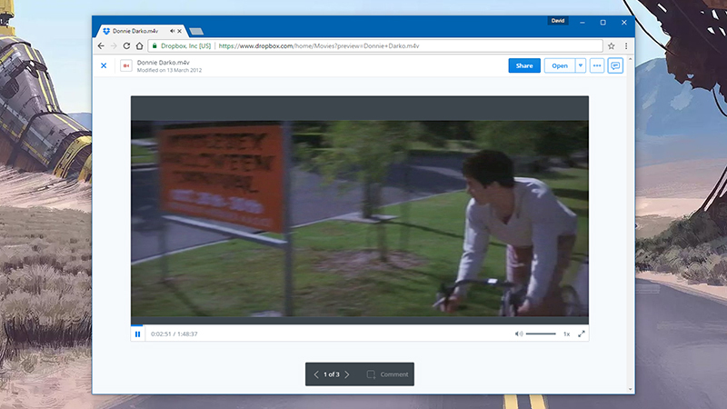Open a new browser tab
The width and height of the screenshot is (727, 409).
coord(196,32)
